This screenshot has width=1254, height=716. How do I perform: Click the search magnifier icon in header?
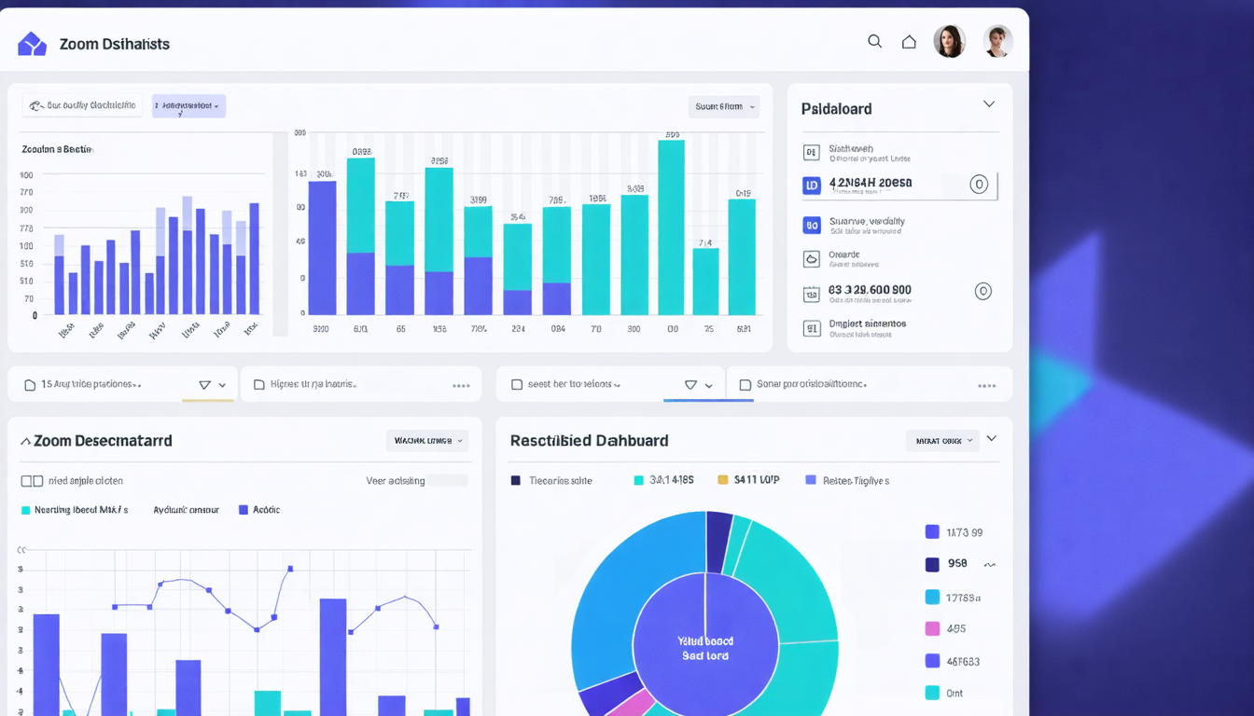874,41
